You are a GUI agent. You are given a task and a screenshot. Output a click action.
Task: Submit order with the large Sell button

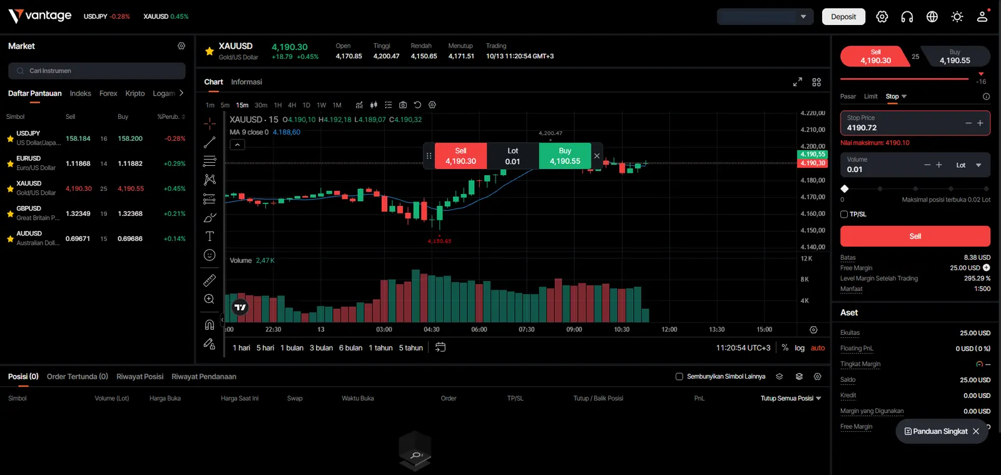[915, 236]
